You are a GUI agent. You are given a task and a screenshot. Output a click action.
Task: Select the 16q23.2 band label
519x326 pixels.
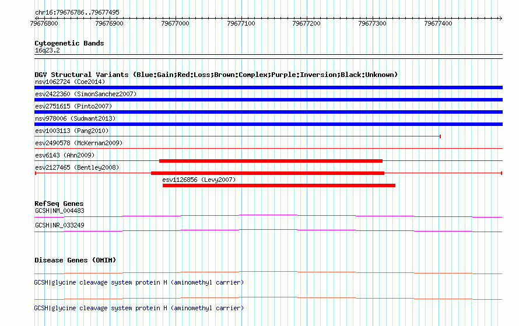[47, 50]
